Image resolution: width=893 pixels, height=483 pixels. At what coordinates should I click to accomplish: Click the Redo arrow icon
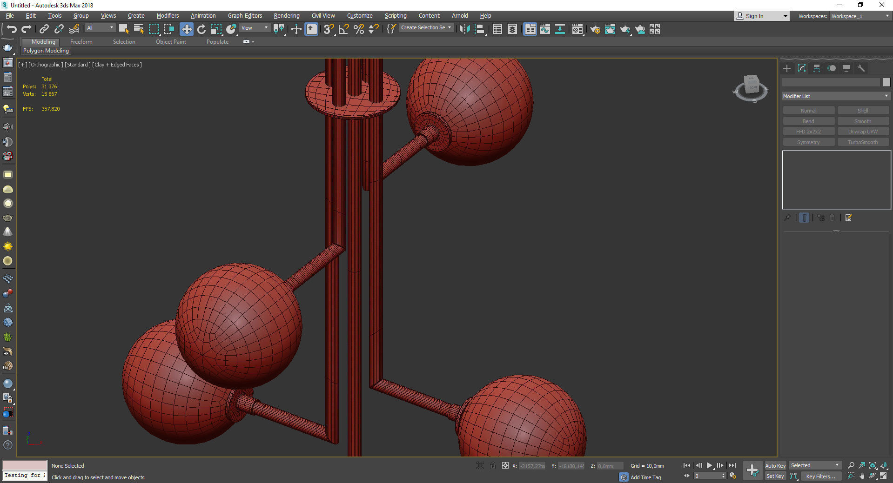(27, 29)
